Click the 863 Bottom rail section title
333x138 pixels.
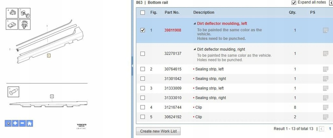click(152, 3)
